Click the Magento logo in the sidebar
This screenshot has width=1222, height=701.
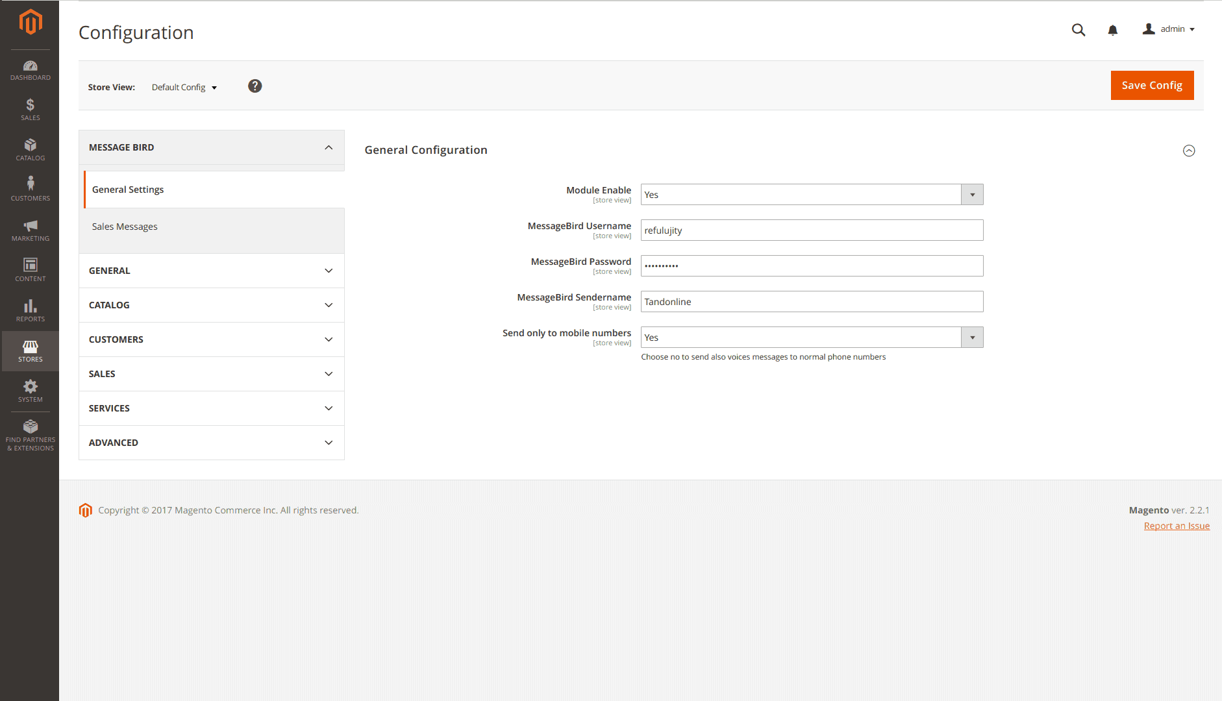click(x=31, y=22)
